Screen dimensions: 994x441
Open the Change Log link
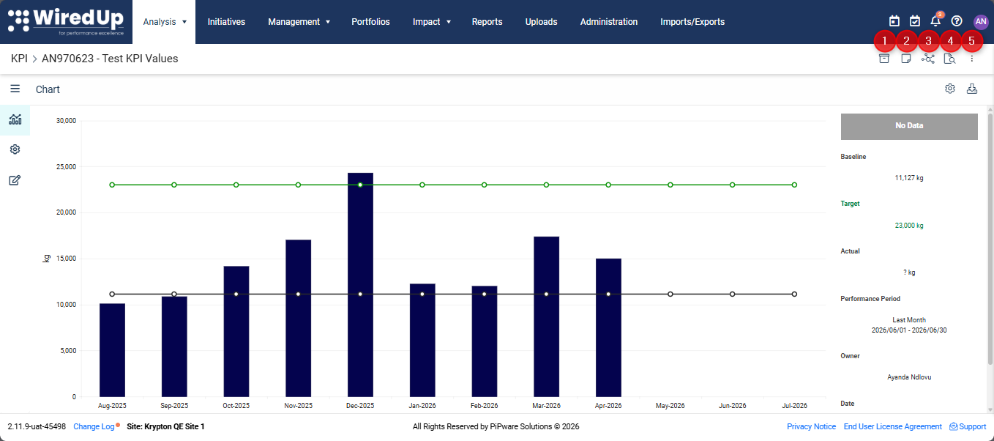click(94, 426)
